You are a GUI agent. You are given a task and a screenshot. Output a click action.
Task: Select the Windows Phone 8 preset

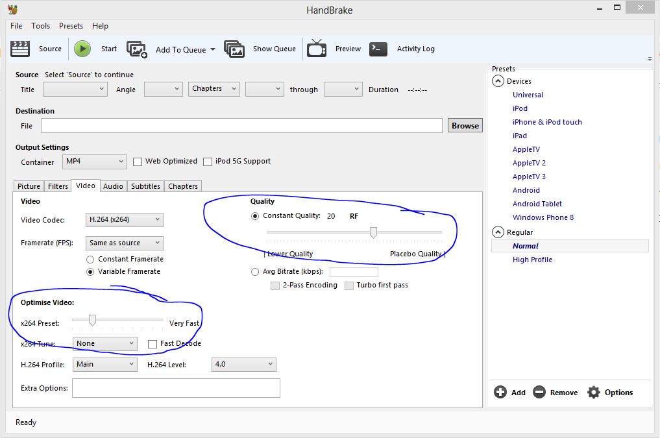pyautogui.click(x=543, y=217)
